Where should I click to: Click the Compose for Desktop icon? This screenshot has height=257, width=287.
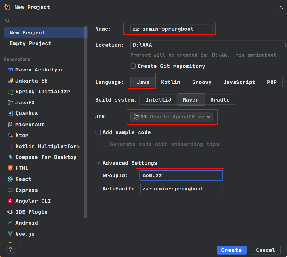(10, 157)
